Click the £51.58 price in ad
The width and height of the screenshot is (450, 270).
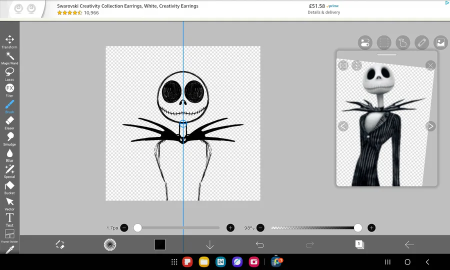point(317,5)
